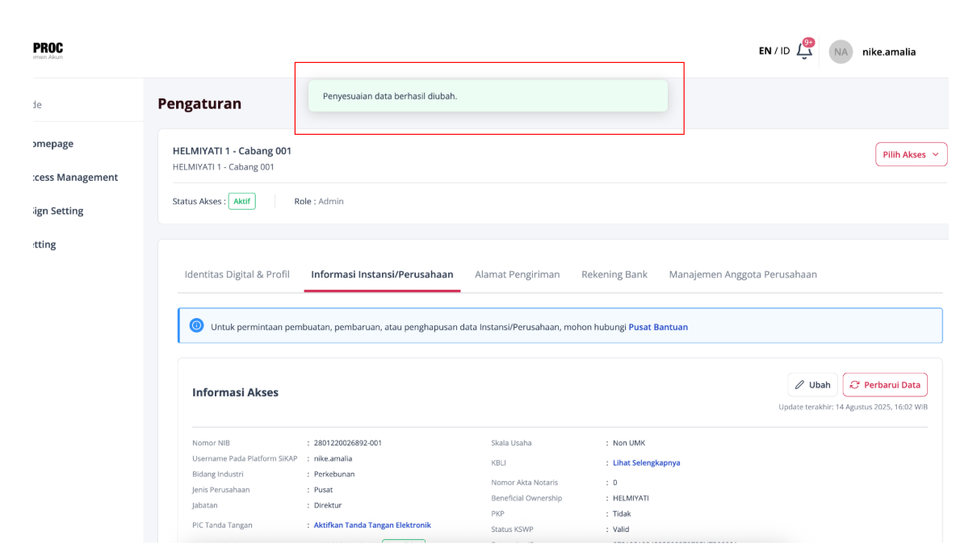Click the Username Pada Platform SIKAP value nike.amalia
Image resolution: width=977 pixels, height=552 pixels.
333,459
